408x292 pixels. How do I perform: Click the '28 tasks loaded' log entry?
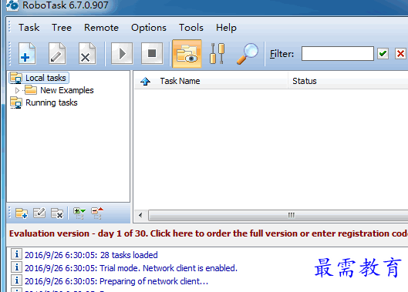[91, 255]
